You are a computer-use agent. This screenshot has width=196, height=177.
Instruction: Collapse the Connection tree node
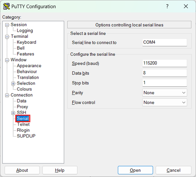click(x=7, y=95)
